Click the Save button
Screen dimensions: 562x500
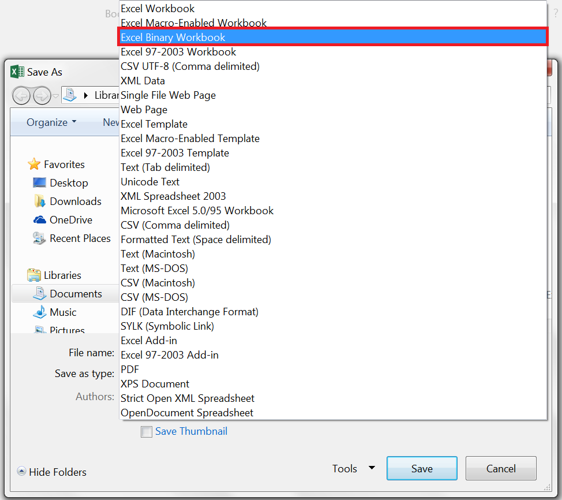422,469
